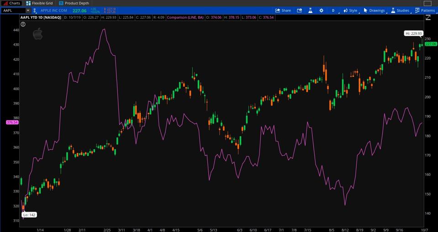Click the pink 'C: 376.54' header value
This screenshot has height=232, width=438.
pos(266,17)
